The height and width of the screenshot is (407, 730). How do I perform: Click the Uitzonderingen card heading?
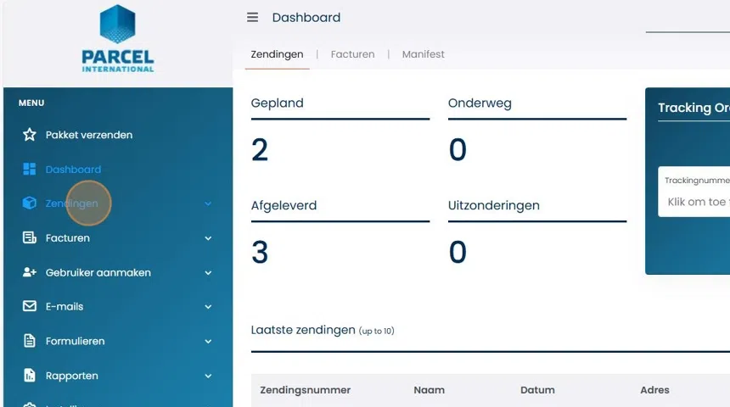pyautogui.click(x=493, y=205)
